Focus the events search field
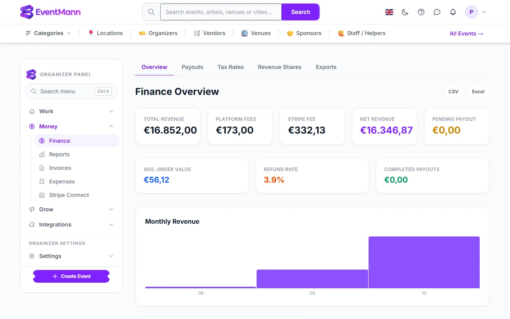 [x=221, y=12]
